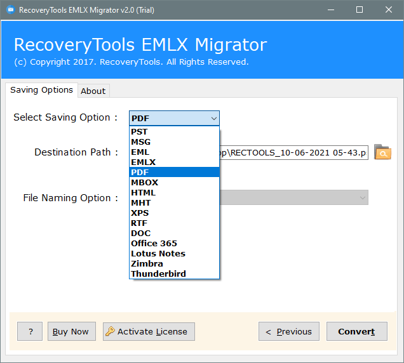Viewport: 404px width, 363px height.
Task: Choose PST from the saving options list
Action: (174, 131)
